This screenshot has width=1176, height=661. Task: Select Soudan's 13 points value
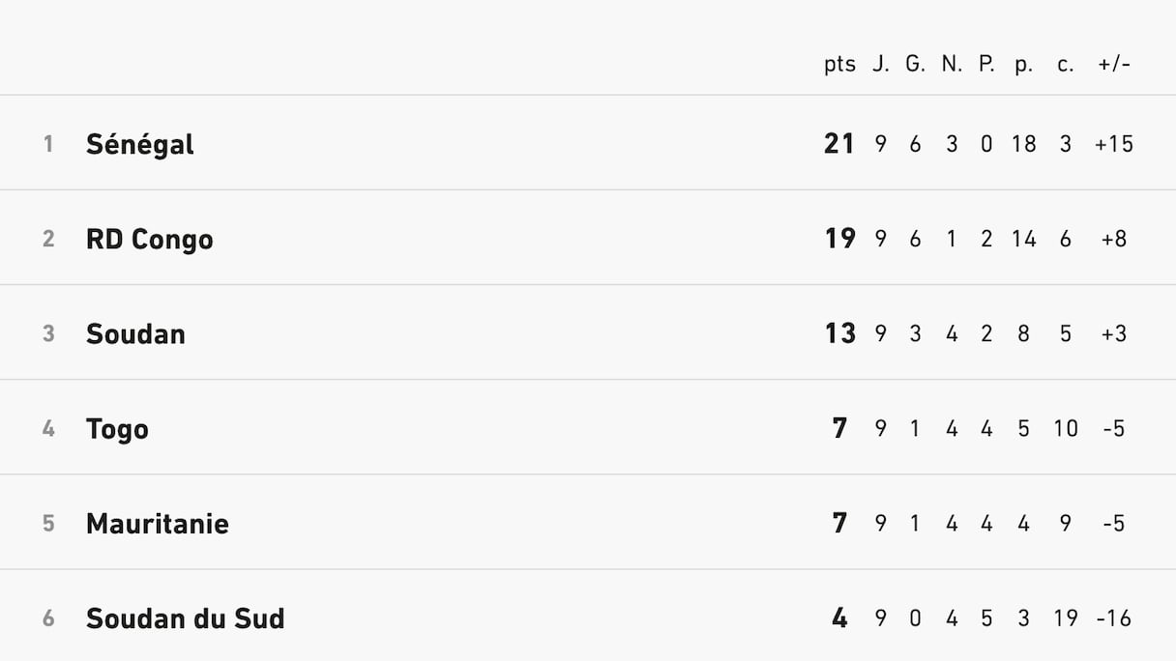[839, 333]
